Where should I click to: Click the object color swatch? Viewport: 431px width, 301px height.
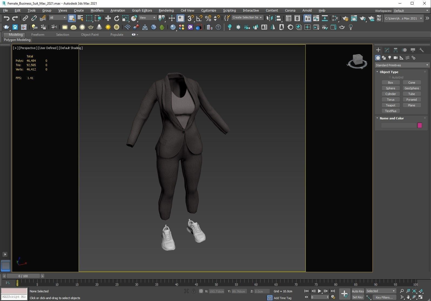[x=420, y=125]
